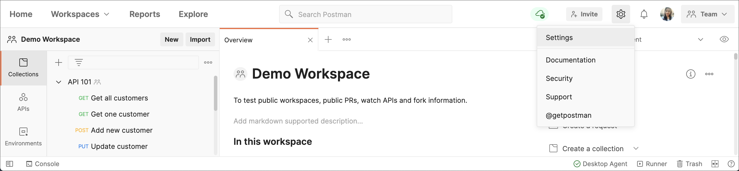Open the Trash
Screen dimensions: 739x171
click(689, 164)
